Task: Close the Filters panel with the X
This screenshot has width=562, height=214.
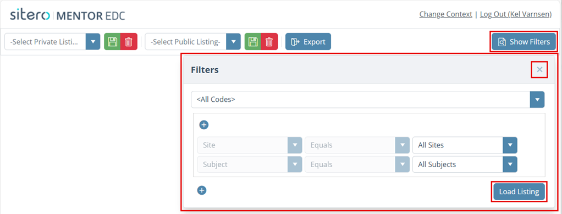Action: [539, 70]
